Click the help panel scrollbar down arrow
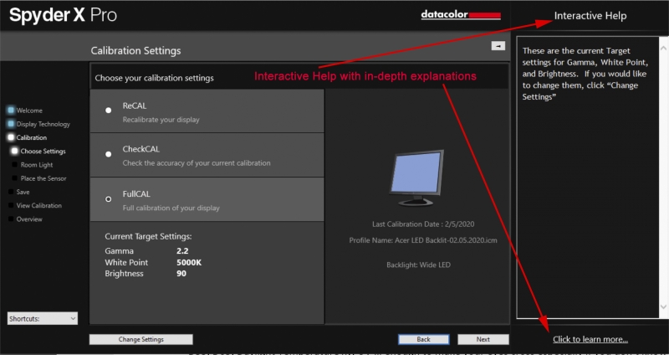This screenshot has width=669, height=355. [663, 306]
